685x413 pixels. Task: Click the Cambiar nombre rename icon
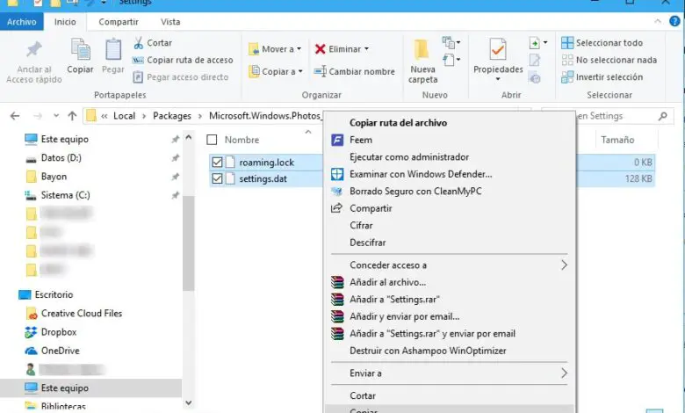pos(320,71)
